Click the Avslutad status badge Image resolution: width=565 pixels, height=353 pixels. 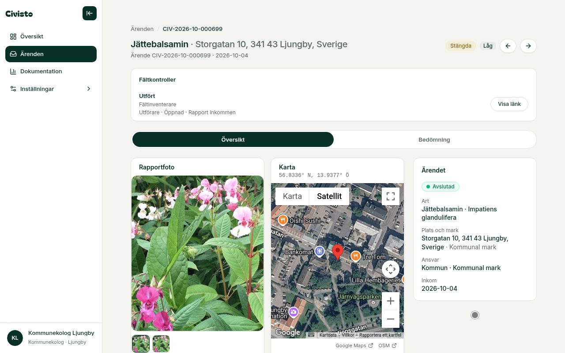click(x=441, y=187)
